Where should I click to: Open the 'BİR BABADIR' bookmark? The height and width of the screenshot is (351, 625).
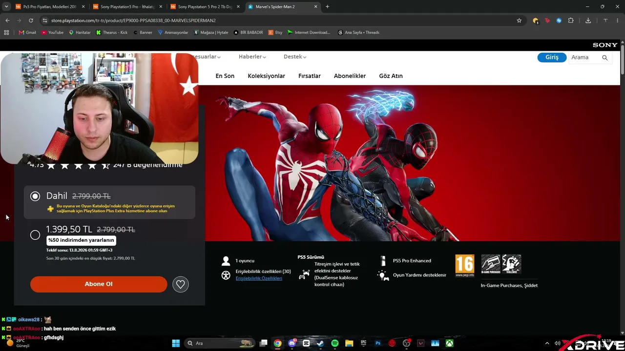(x=249, y=33)
